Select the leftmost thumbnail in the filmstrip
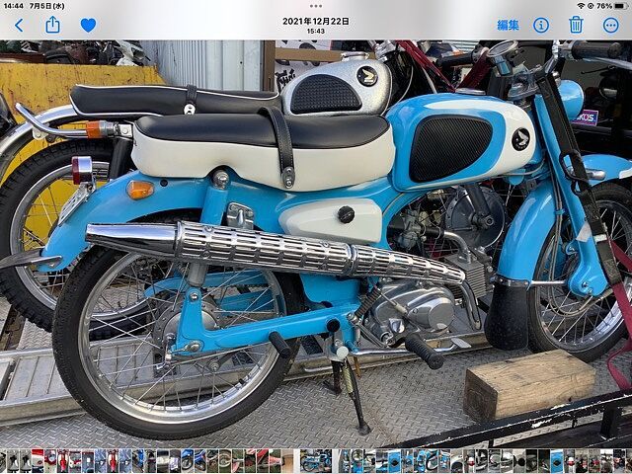 [x=5, y=461]
